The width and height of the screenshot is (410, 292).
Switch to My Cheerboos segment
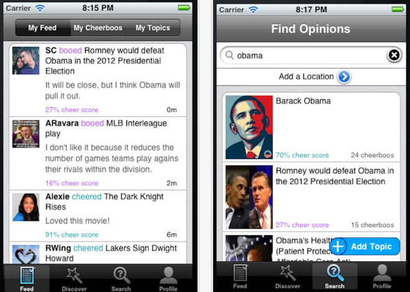(x=98, y=27)
